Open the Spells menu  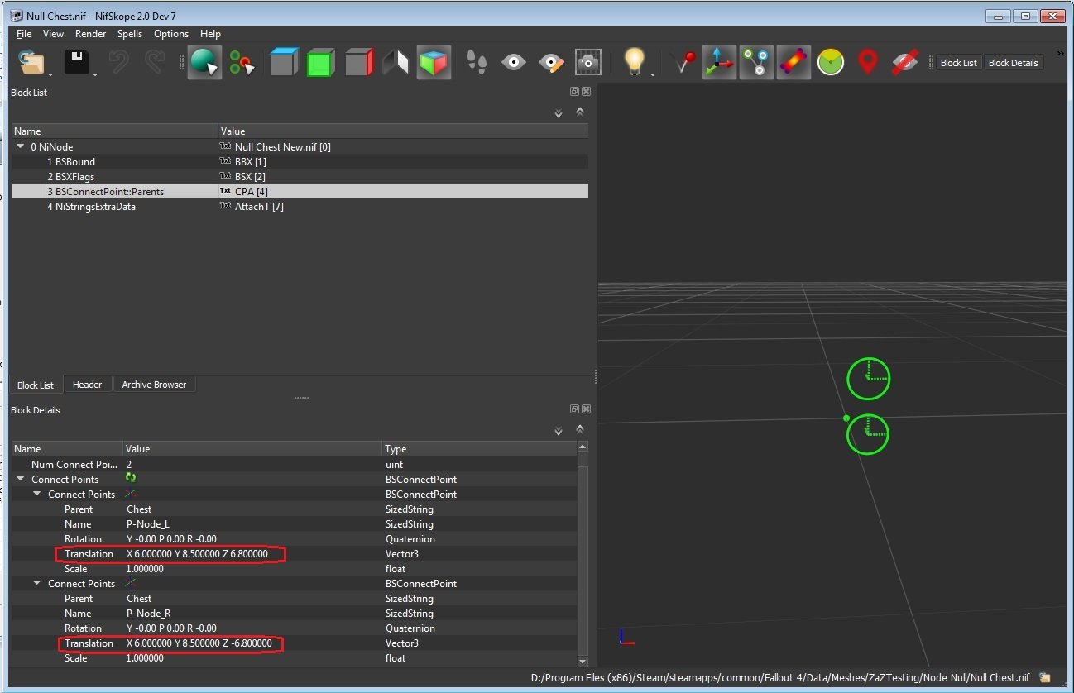click(x=130, y=34)
